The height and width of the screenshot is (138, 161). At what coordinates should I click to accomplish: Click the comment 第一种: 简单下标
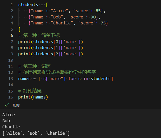pyautogui.click(x=39, y=35)
